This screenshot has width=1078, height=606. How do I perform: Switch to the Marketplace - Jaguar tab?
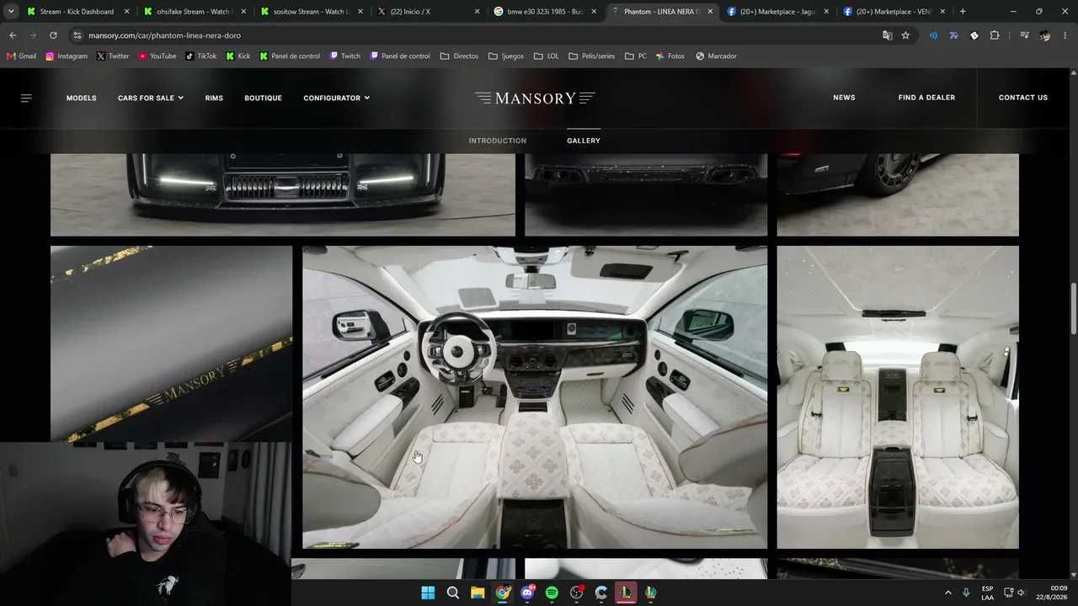click(778, 12)
